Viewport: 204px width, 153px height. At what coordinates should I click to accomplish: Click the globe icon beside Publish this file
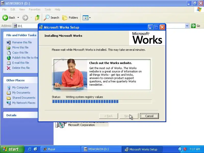[9, 58]
